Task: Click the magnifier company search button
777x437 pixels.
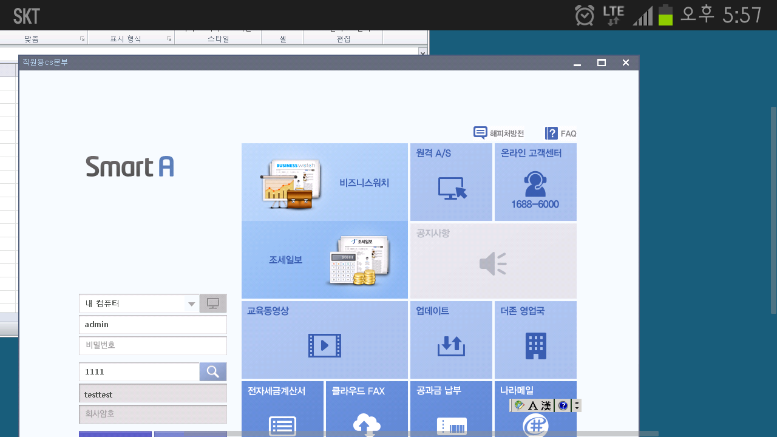Action: click(213, 371)
